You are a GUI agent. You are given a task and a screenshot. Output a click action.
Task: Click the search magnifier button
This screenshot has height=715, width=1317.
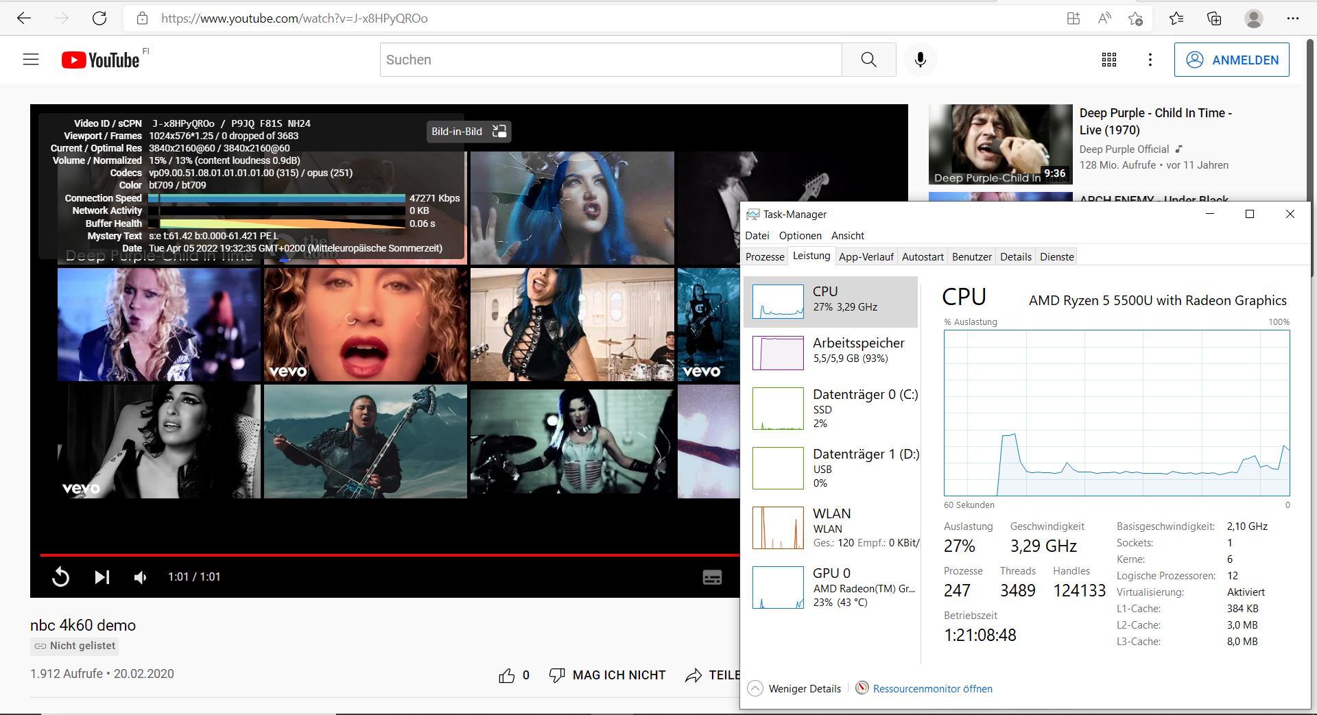coord(868,60)
